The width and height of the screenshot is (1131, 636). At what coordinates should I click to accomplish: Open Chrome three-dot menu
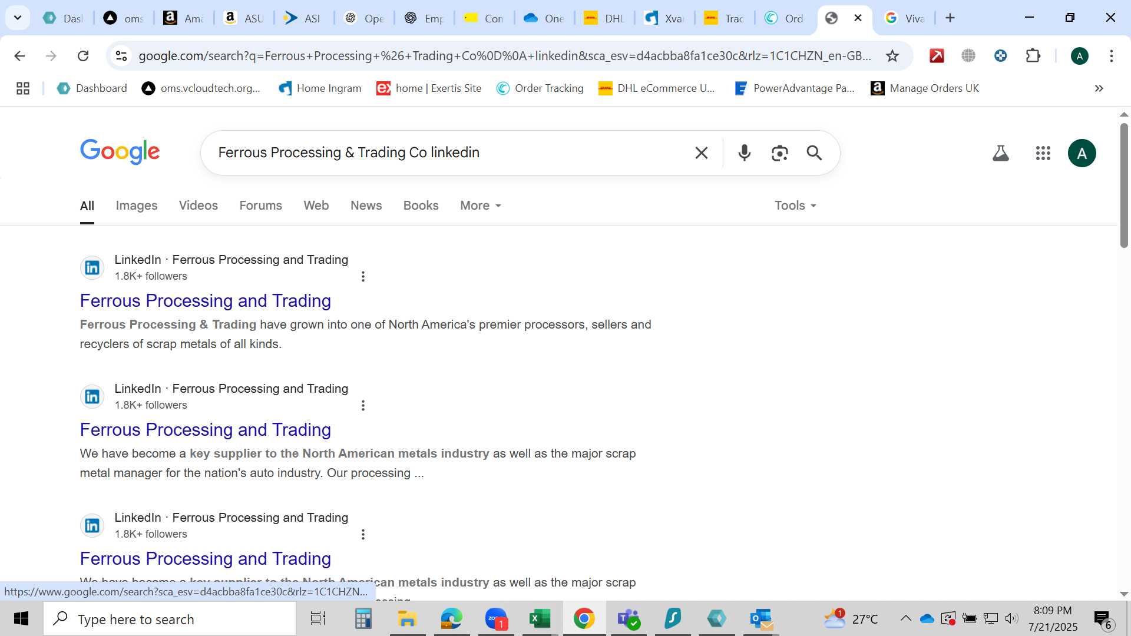click(1112, 56)
